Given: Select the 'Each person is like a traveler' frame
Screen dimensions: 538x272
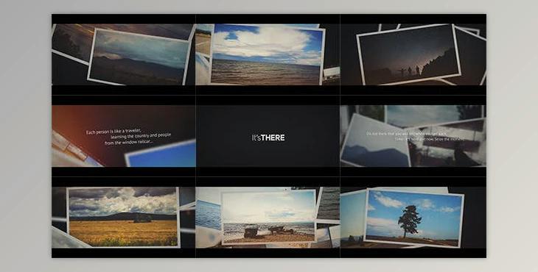Looking at the screenshot, I should tap(124, 136).
